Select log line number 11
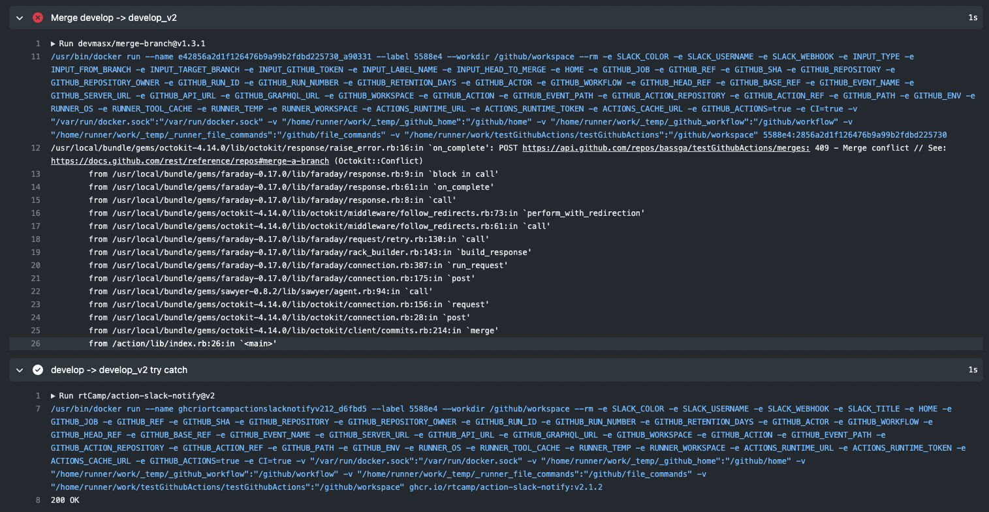Screen dimensions: 989x512 [36, 57]
